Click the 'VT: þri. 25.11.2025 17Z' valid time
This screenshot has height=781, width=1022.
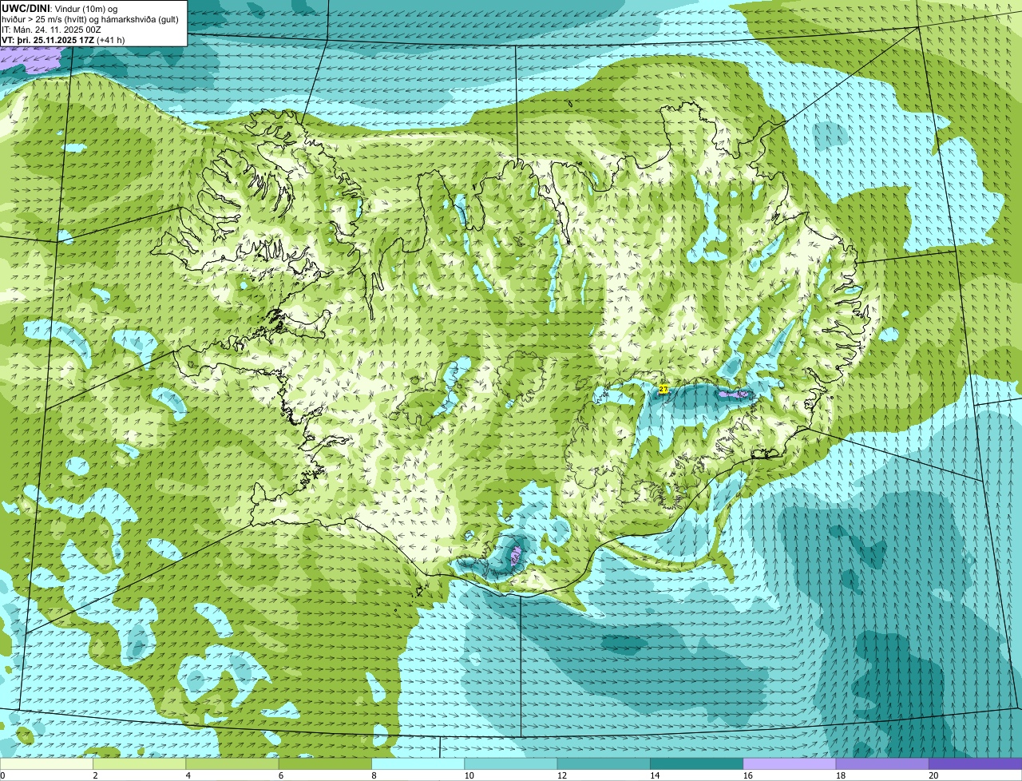48,40
